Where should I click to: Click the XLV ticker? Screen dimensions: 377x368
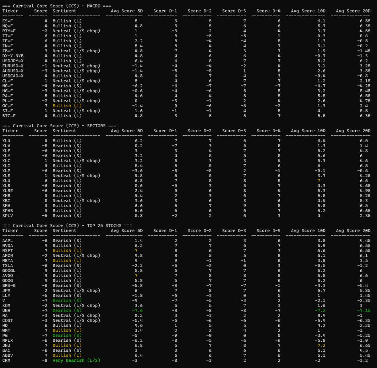[x=6, y=146]
